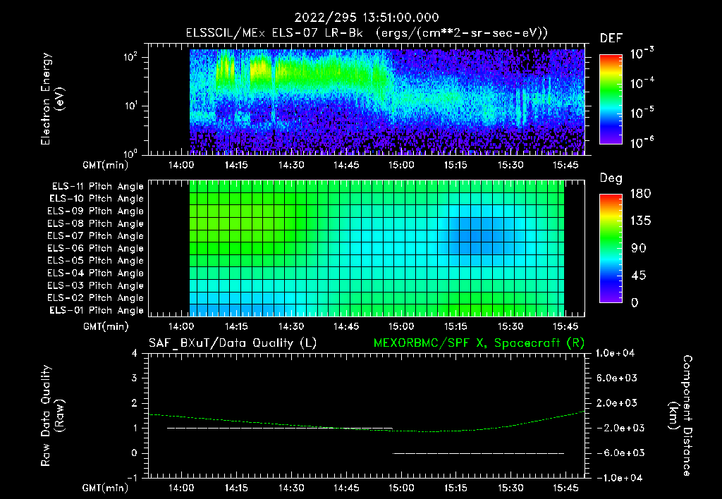Image resolution: width=722 pixels, height=499 pixels.
Task: Click the 45 tick on Deg colorbar
Action: pyautogui.click(x=638, y=276)
